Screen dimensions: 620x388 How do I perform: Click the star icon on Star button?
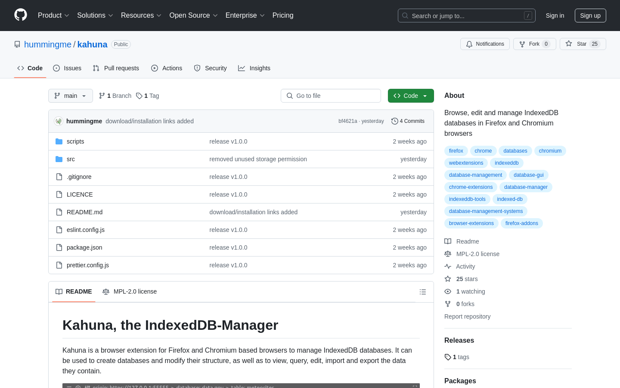click(x=569, y=44)
